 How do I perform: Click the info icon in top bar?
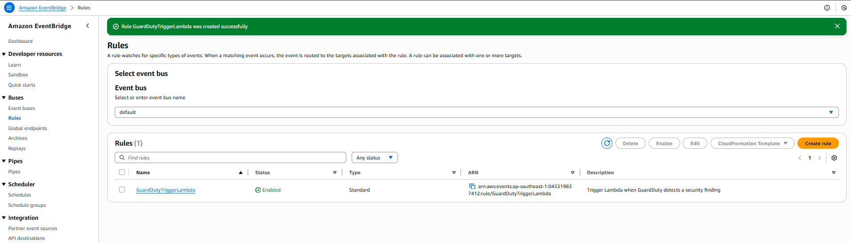click(827, 8)
